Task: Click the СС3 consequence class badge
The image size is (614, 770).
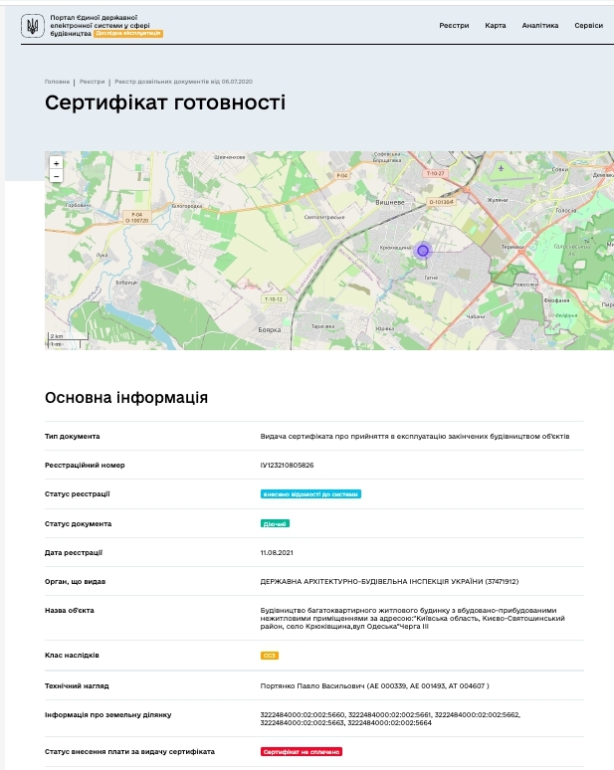Action: (269, 656)
